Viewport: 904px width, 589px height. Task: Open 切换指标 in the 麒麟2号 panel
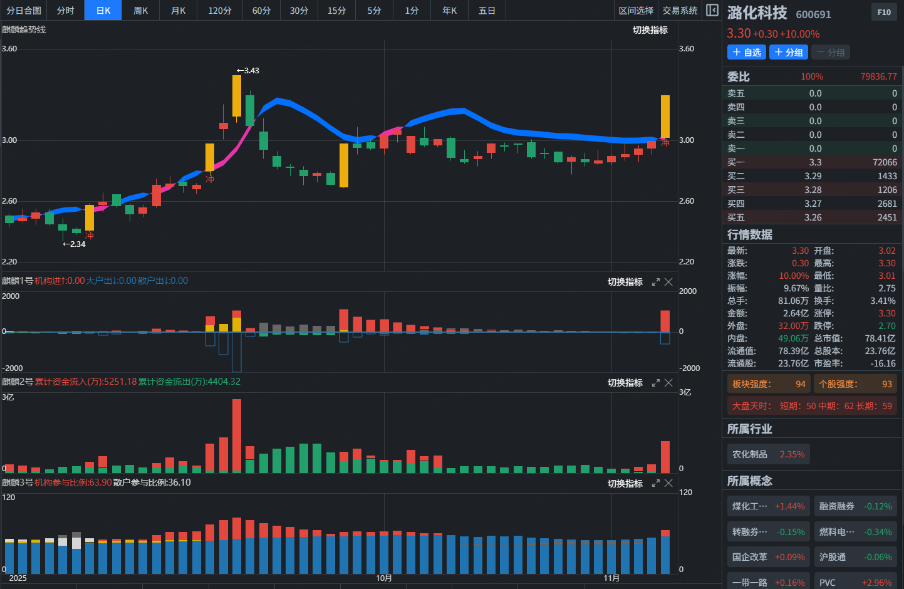625,383
